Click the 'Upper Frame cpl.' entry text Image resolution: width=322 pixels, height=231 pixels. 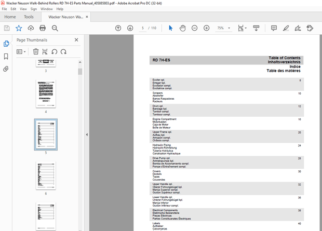(162, 132)
